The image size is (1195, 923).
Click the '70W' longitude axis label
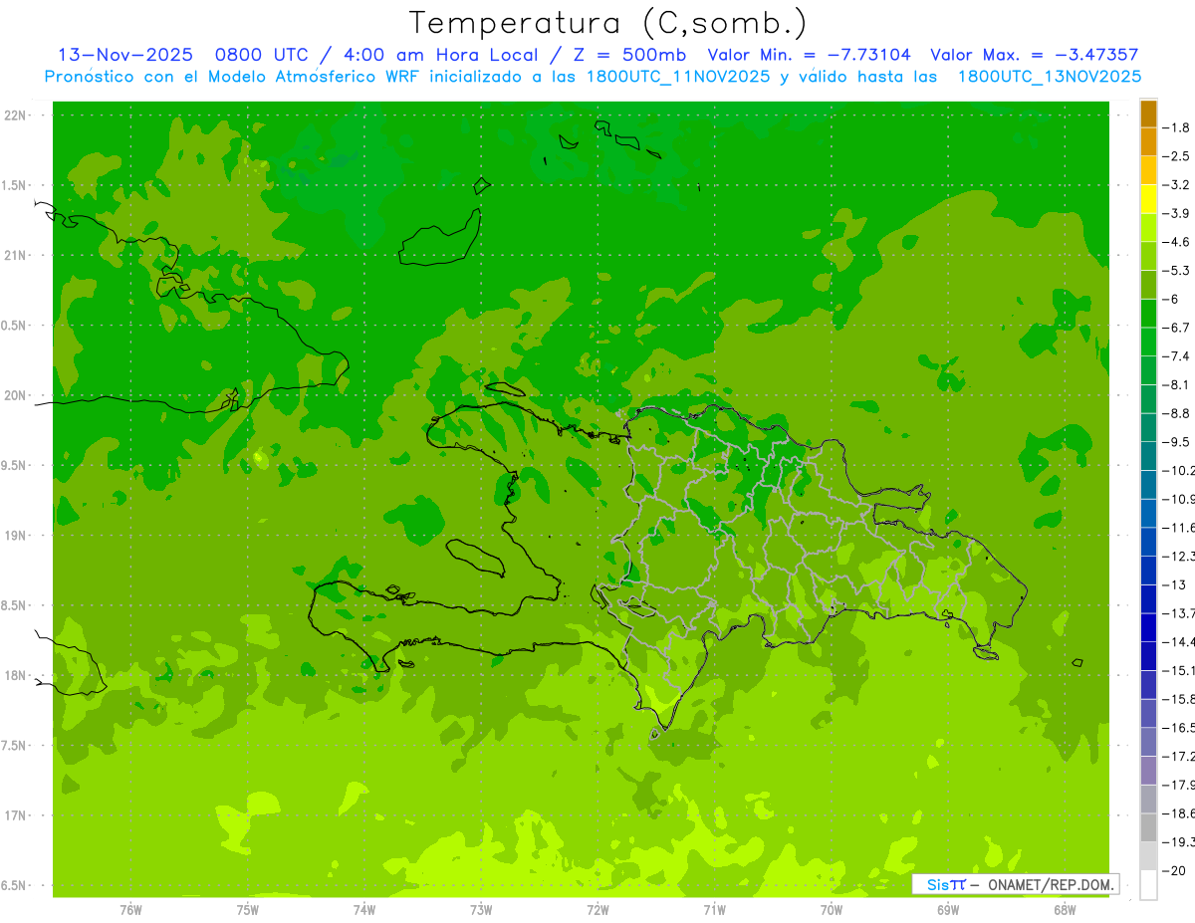coord(832,909)
